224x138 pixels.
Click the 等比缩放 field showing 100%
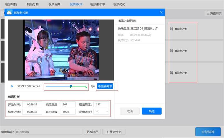point(68,112)
